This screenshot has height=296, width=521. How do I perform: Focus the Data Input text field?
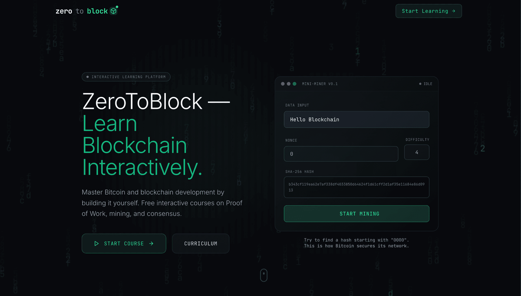tap(356, 119)
